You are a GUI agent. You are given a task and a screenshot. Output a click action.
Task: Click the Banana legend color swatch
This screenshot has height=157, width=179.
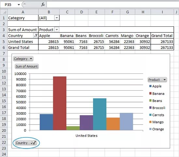tap(150, 94)
